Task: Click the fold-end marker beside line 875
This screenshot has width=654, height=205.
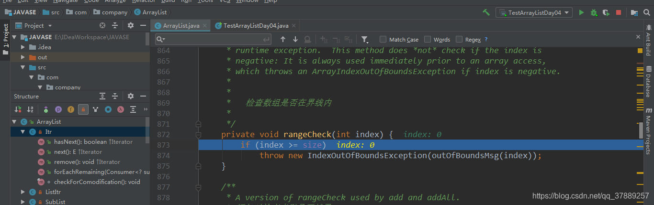Action: 198,166
